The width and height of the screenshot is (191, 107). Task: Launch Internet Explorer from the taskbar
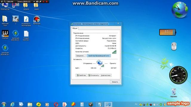(12, 104)
